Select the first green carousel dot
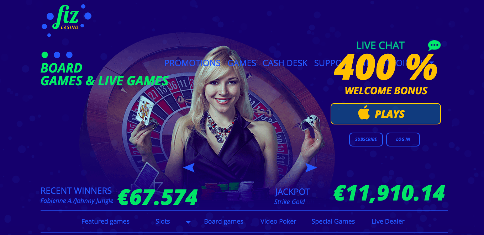 [44, 55]
